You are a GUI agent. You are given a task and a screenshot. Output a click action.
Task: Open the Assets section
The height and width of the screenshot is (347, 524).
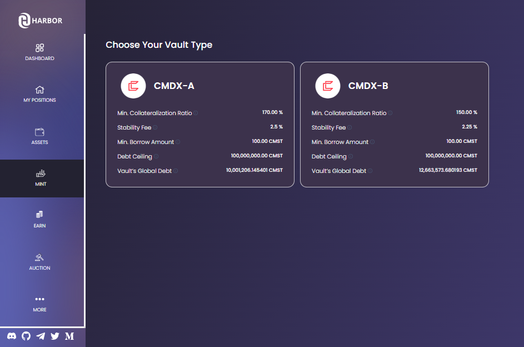pyautogui.click(x=40, y=136)
